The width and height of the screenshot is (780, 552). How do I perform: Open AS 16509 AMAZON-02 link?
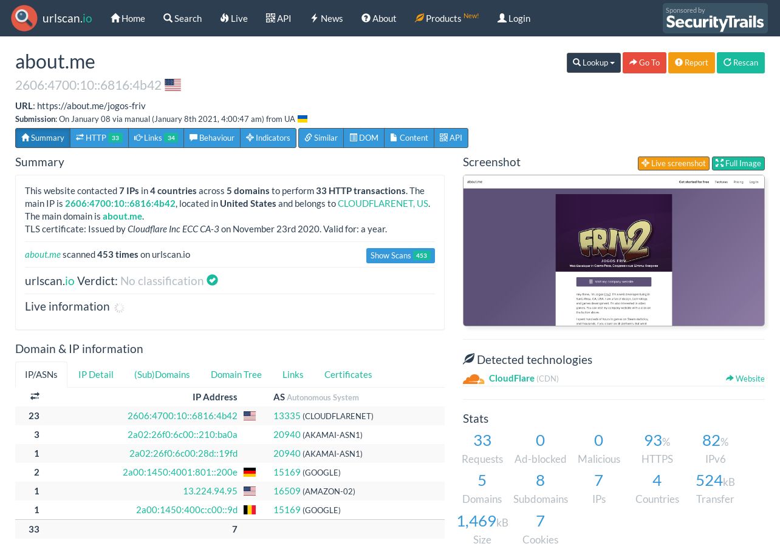pyautogui.click(x=287, y=491)
